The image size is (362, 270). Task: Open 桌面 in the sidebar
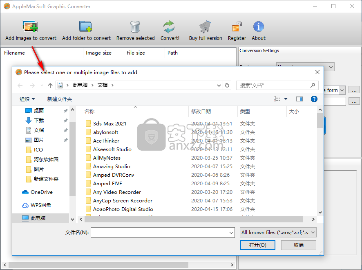tap(38, 111)
